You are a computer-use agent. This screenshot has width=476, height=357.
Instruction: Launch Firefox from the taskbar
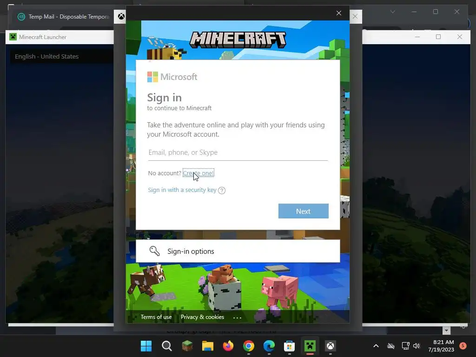point(228,346)
